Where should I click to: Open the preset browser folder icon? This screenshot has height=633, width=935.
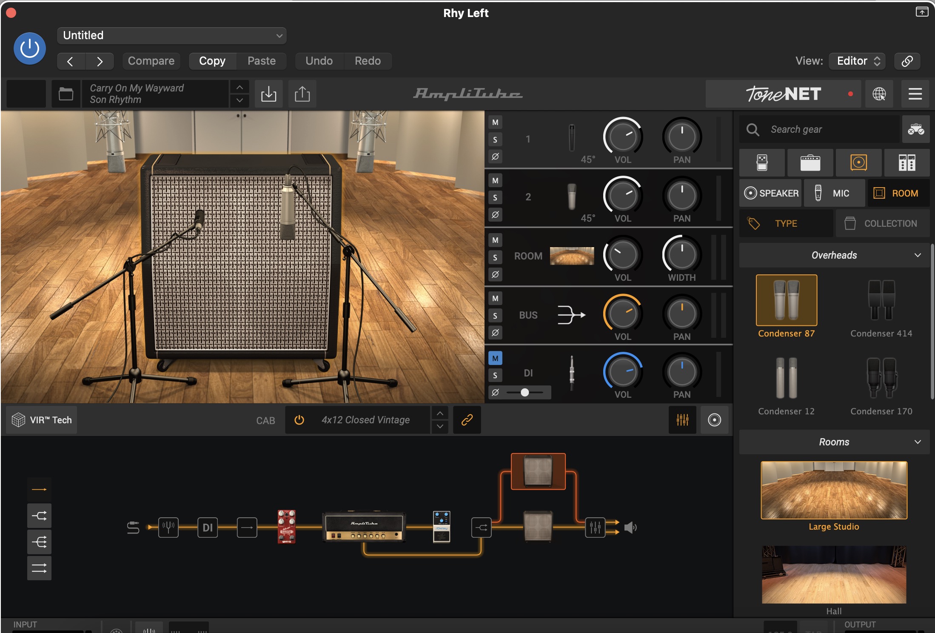(66, 94)
